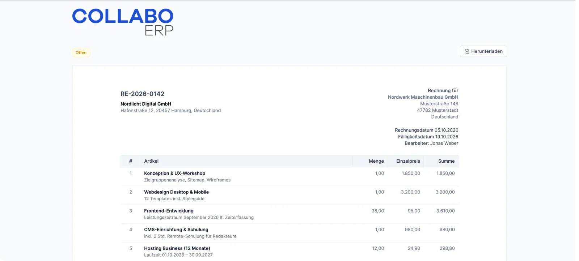Click the Summe column header

[x=447, y=161]
